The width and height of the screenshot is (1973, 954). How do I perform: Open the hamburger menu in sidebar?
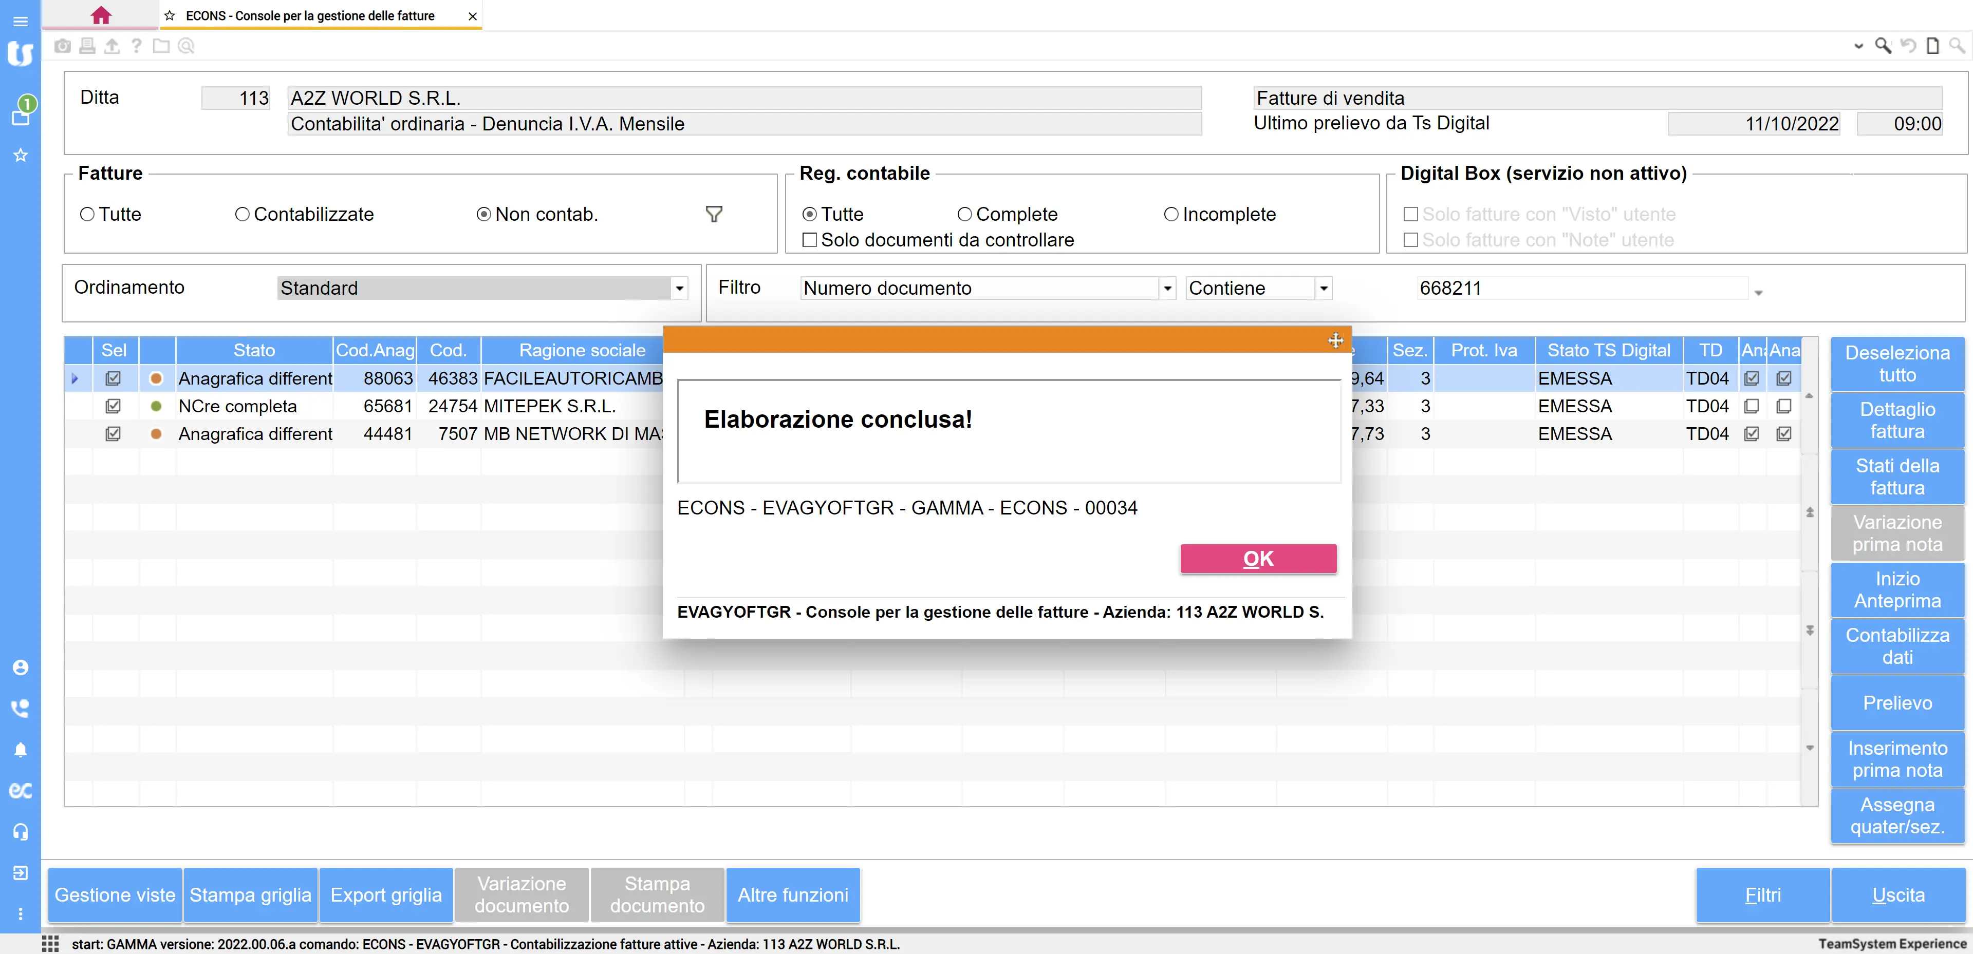point(21,21)
